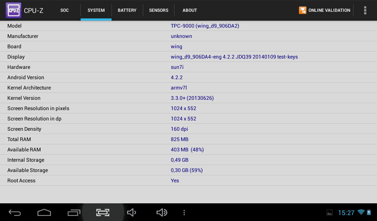Select the Board value 'wing'

[x=176, y=47]
